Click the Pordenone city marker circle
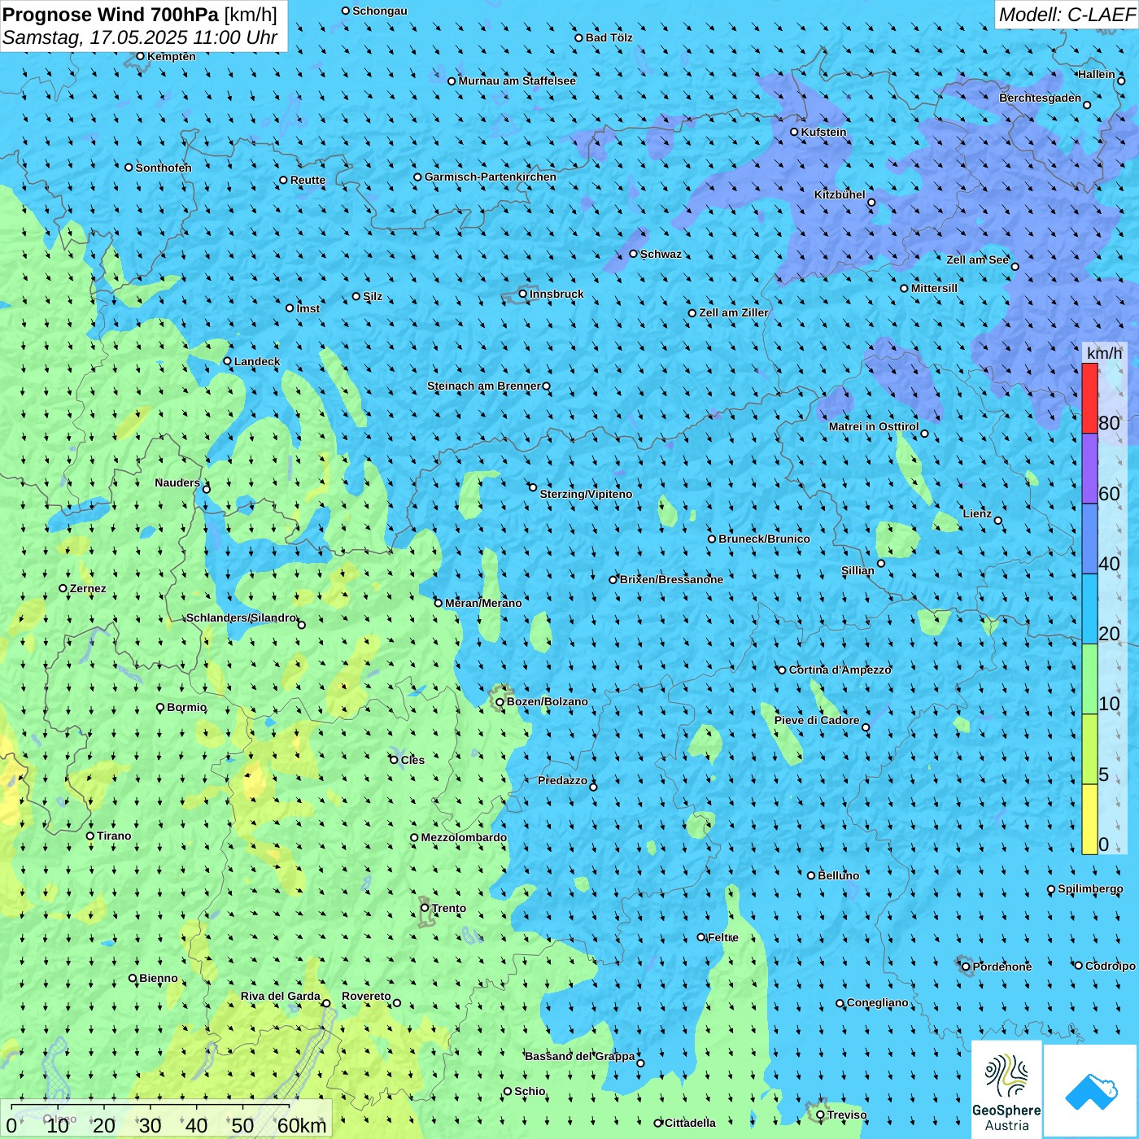 pyautogui.click(x=966, y=967)
